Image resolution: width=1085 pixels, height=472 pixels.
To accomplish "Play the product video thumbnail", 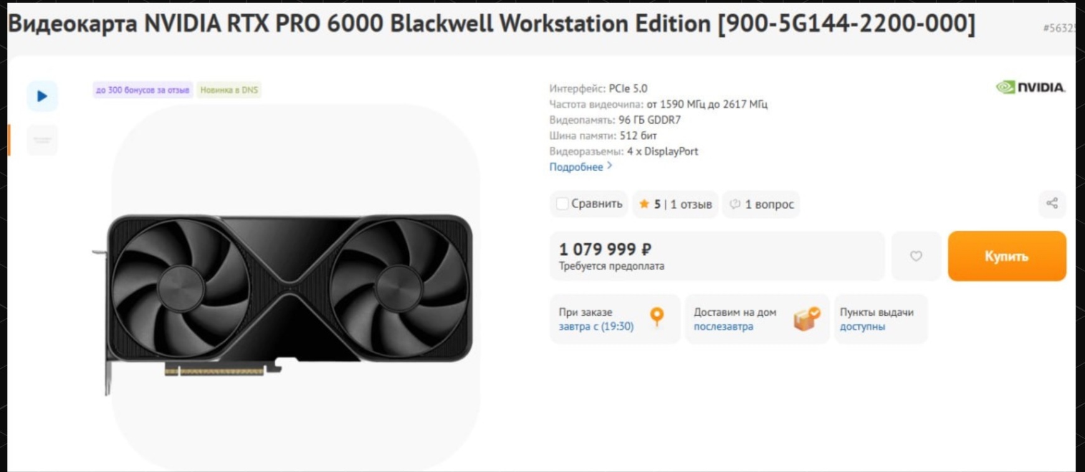I will tap(42, 96).
